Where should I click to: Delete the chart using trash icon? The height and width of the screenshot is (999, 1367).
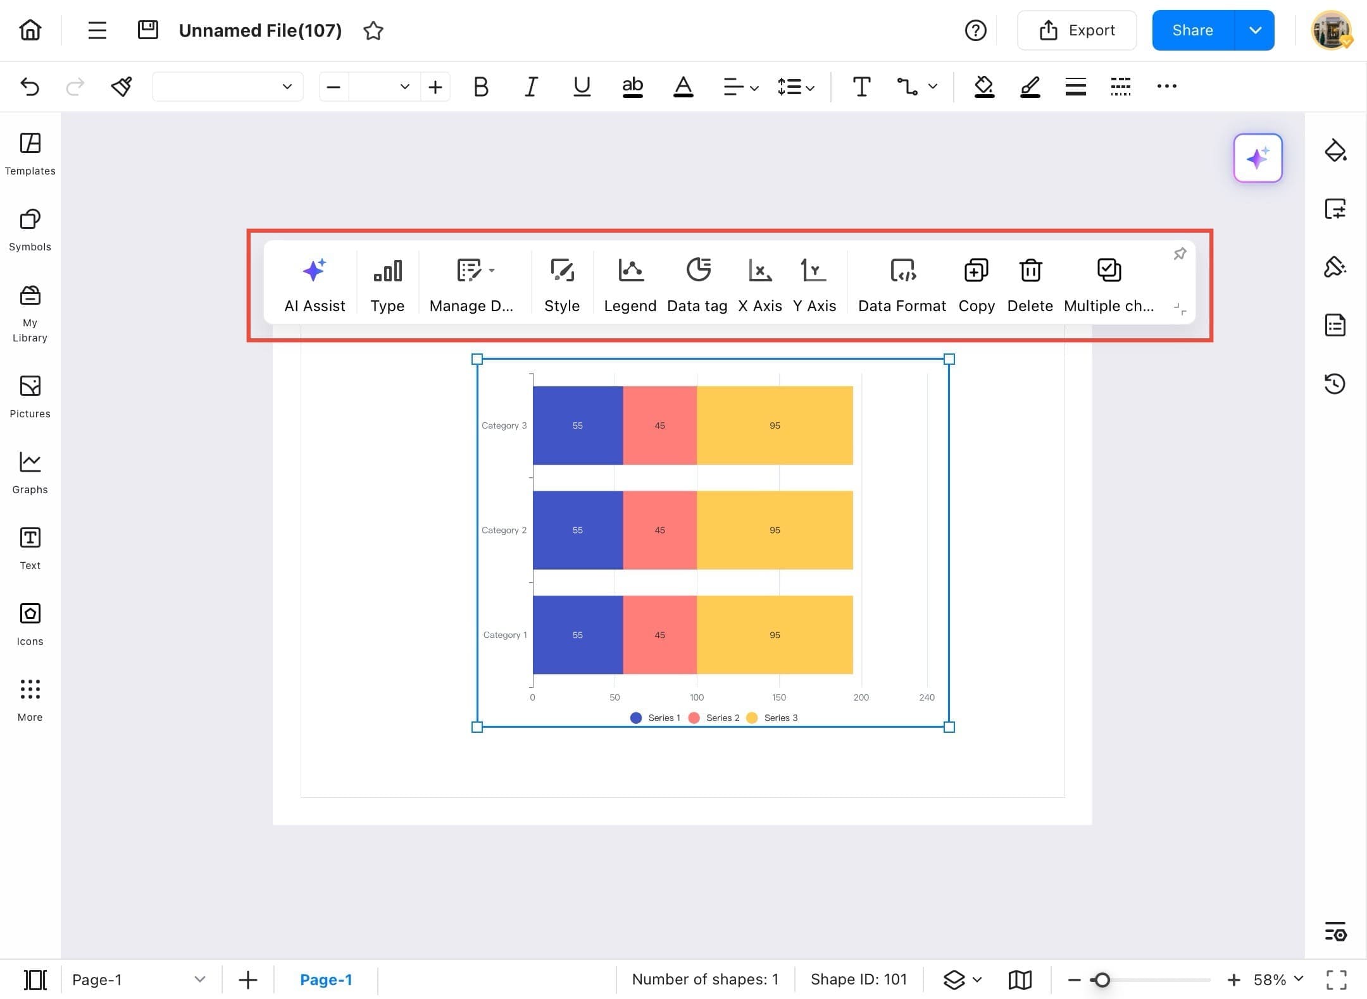tap(1030, 281)
